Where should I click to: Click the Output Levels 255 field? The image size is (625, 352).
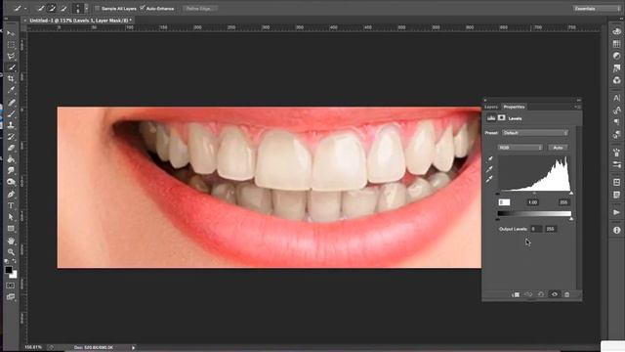pyautogui.click(x=551, y=229)
